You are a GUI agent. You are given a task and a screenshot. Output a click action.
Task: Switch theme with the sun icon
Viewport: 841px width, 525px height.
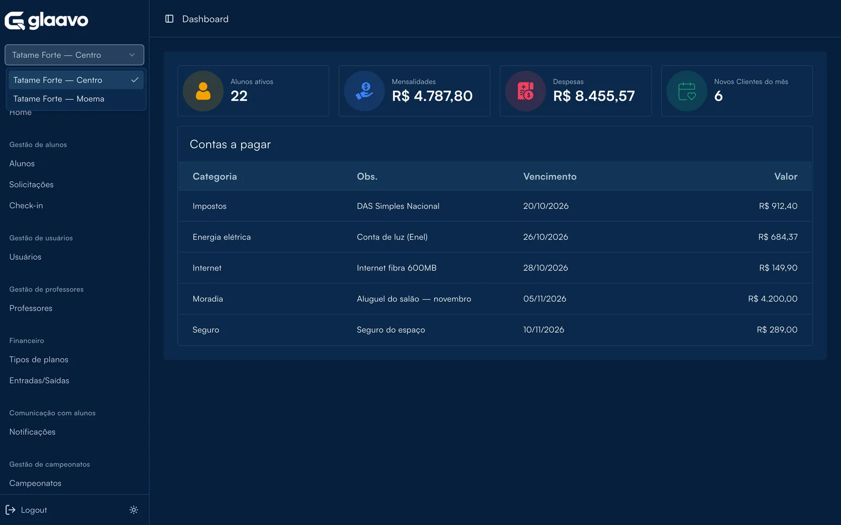click(134, 510)
